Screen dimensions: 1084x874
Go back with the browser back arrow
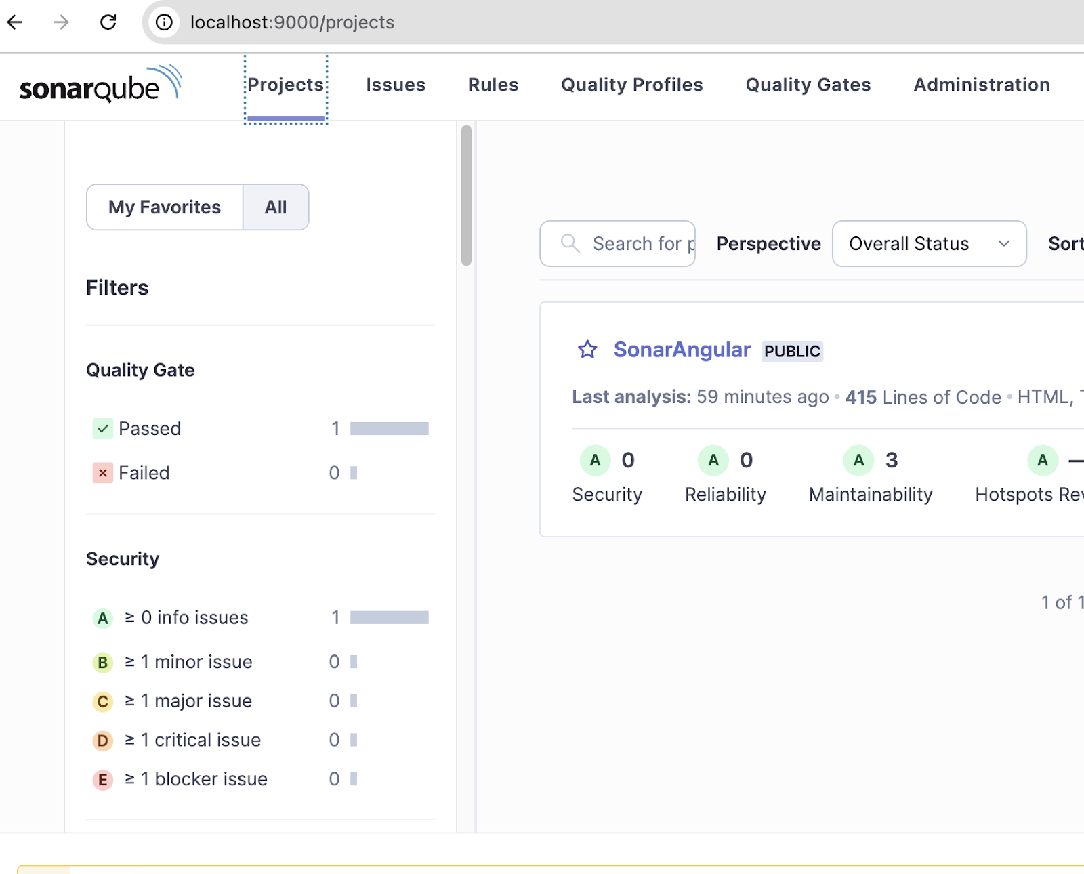[15, 22]
